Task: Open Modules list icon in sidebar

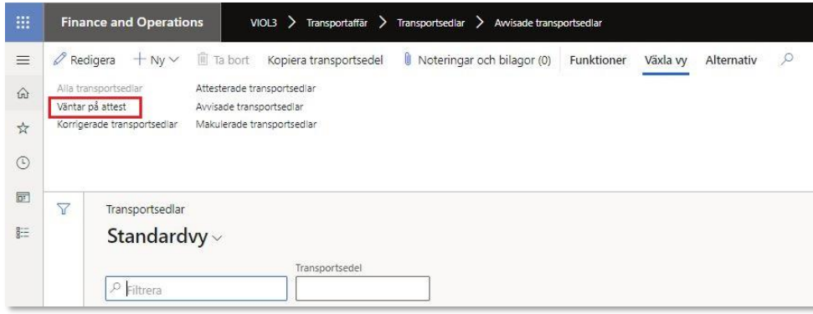Action: 23,233
